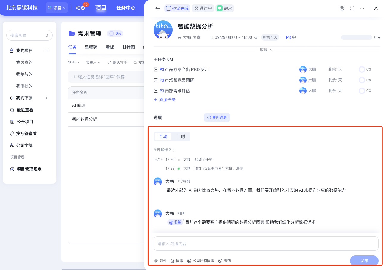Click the hourglass icon of 内部需求评估
The height and width of the screenshot is (270, 386).
156,91
